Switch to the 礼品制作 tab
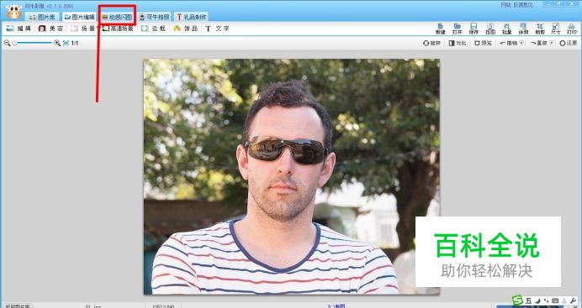 191,17
